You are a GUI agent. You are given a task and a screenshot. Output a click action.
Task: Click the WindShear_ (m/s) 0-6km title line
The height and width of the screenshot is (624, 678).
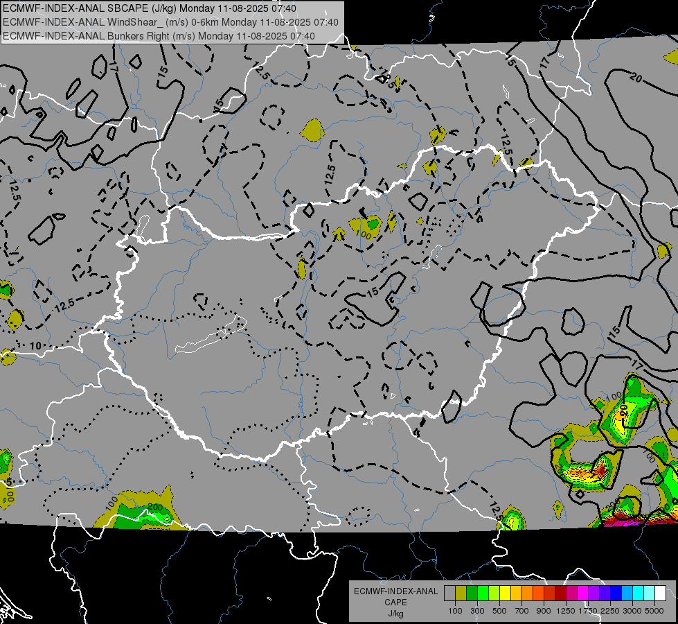coord(170,22)
